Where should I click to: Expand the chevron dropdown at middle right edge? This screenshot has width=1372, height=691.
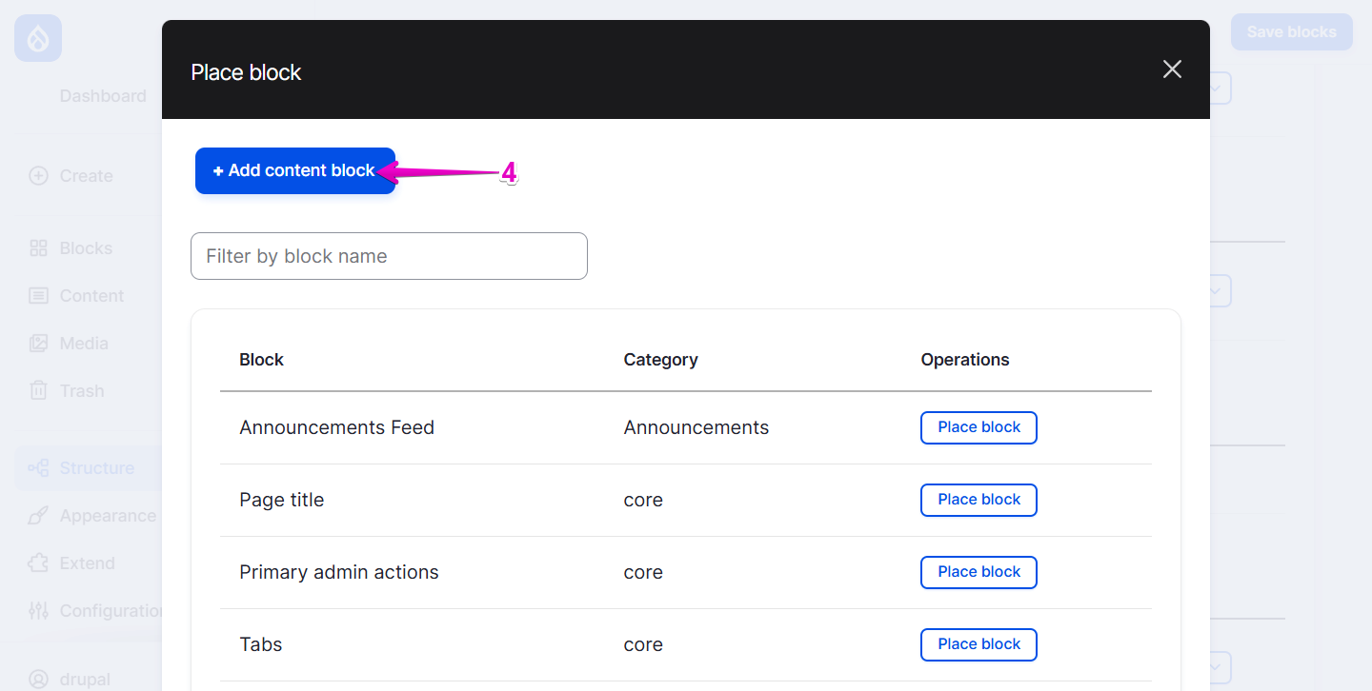click(1217, 290)
